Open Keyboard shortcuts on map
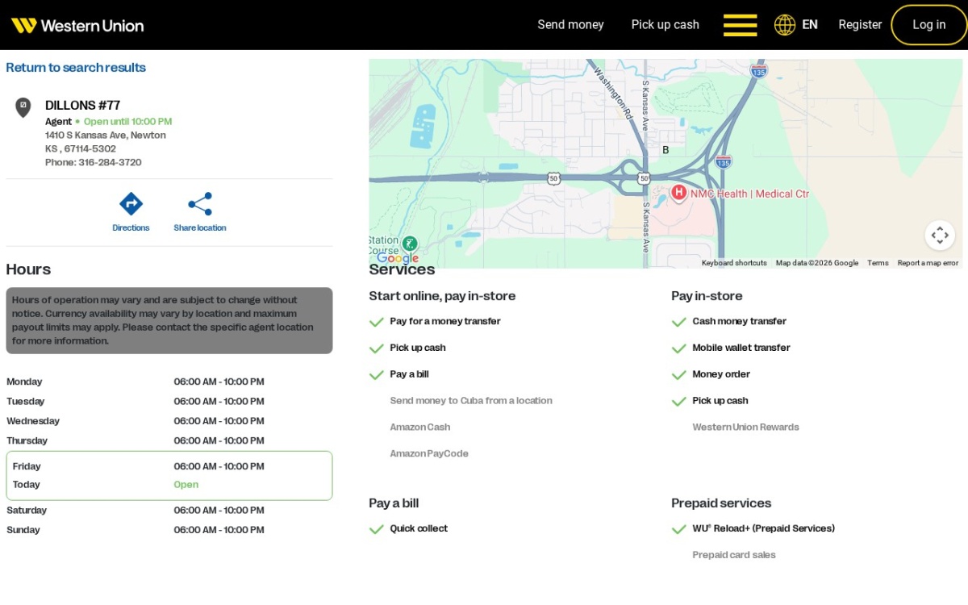968x605 pixels. [734, 263]
